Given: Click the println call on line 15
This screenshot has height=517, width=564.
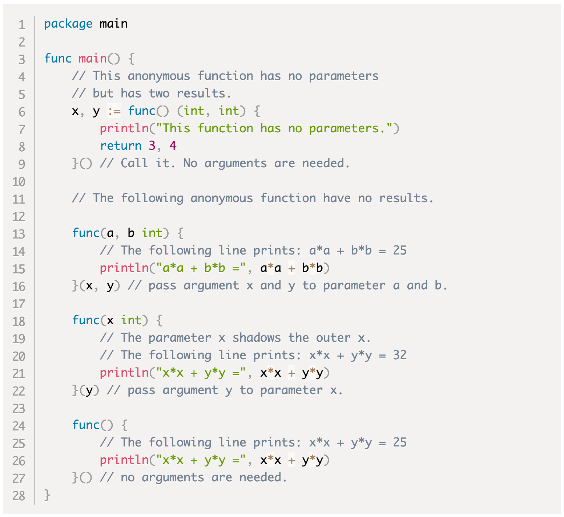Looking at the screenshot, I should 124,268.
